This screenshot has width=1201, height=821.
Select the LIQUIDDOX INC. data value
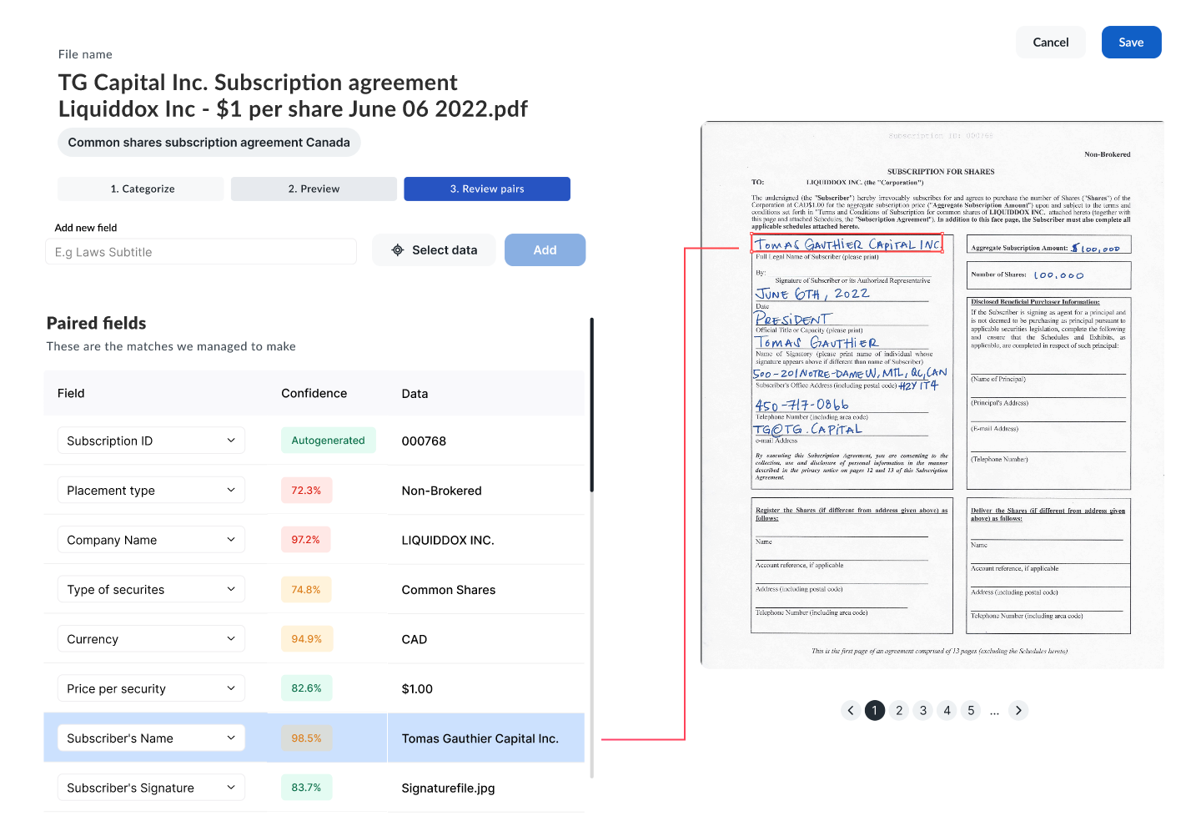(448, 541)
